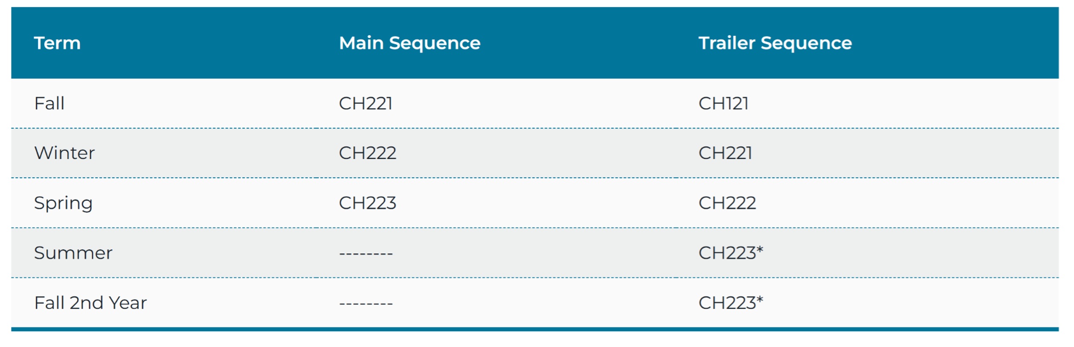
Task: Select the Spring term cell
Action: [x=63, y=203]
